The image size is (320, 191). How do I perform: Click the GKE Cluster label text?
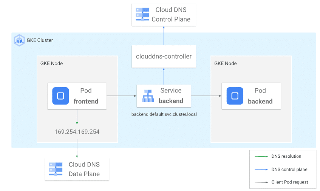pyautogui.click(x=40, y=40)
